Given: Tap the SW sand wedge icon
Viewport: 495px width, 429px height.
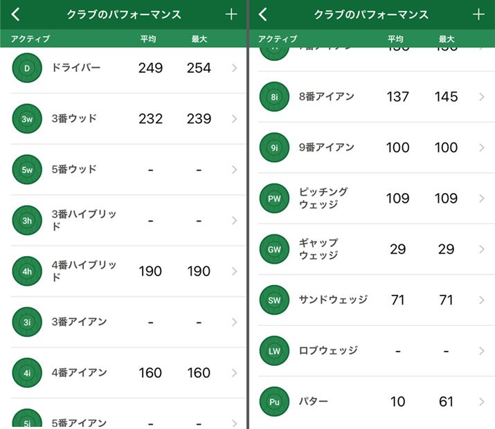Looking at the screenshot, I should (274, 300).
